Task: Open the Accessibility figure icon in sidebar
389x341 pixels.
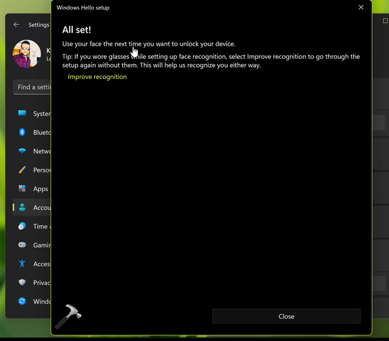Action: 22,264
